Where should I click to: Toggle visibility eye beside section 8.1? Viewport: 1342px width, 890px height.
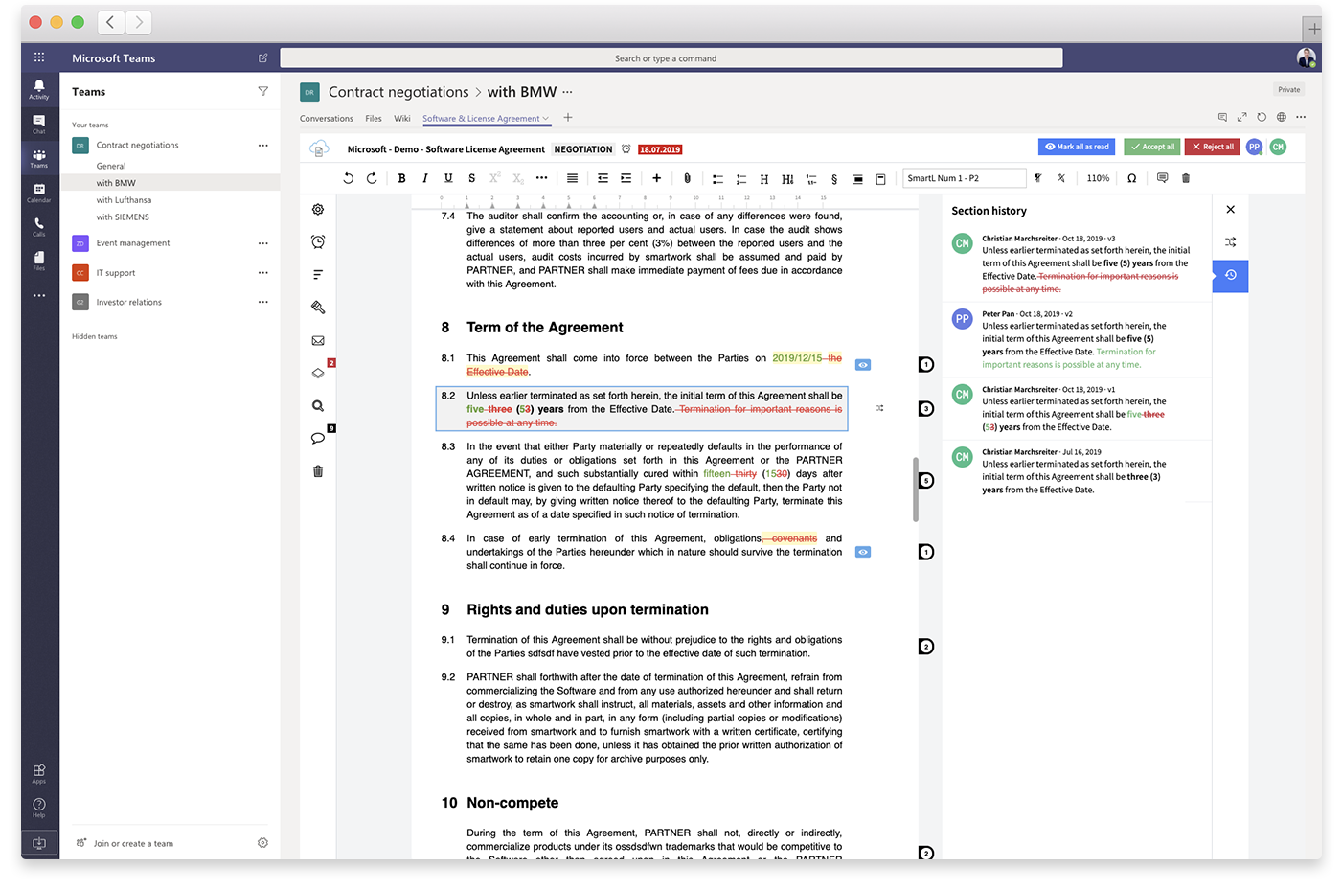click(863, 365)
